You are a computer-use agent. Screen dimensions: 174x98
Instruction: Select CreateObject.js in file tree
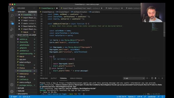[26, 71]
